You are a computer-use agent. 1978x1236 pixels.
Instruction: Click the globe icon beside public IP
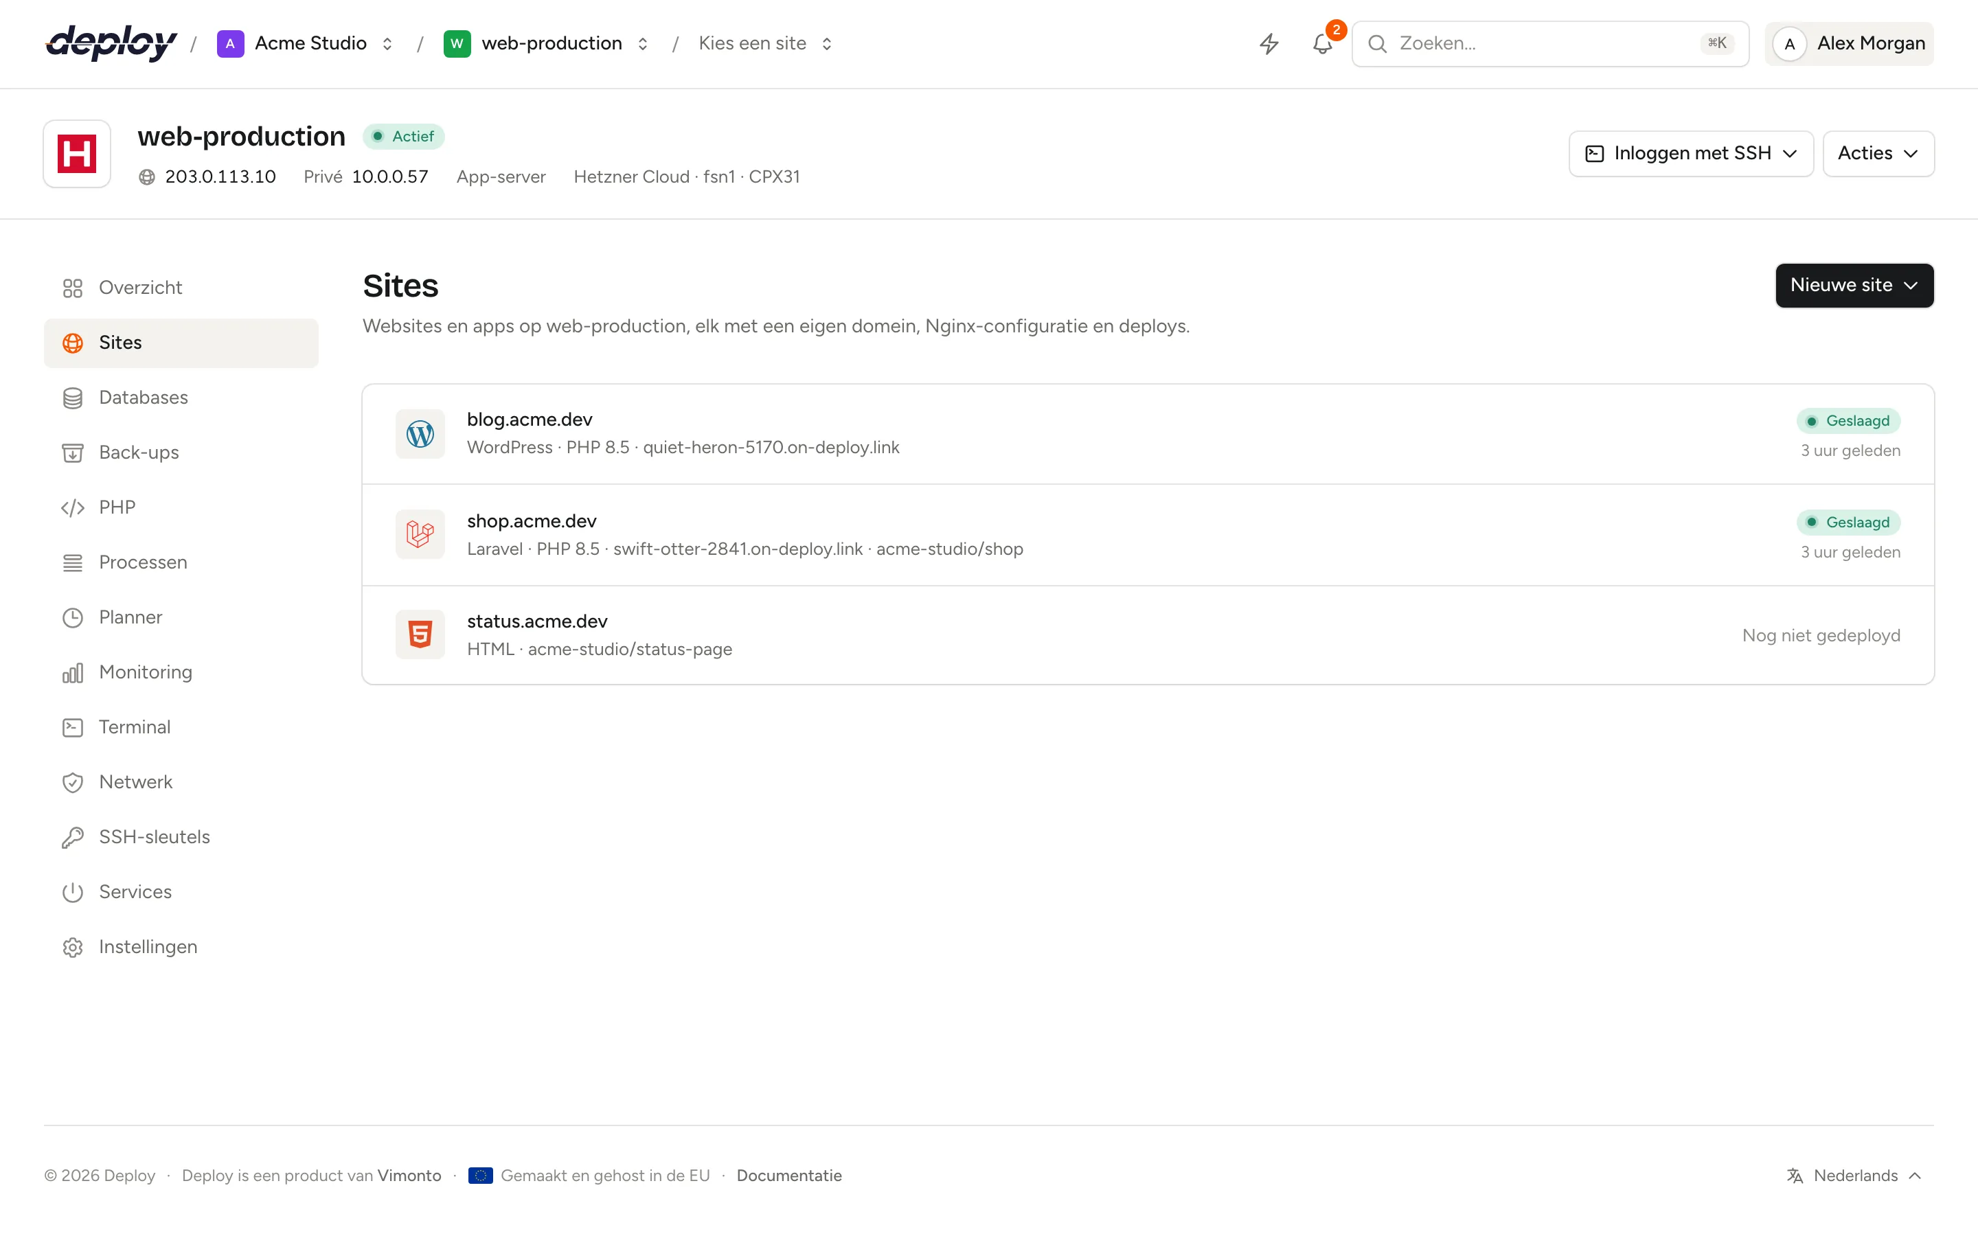(x=147, y=177)
